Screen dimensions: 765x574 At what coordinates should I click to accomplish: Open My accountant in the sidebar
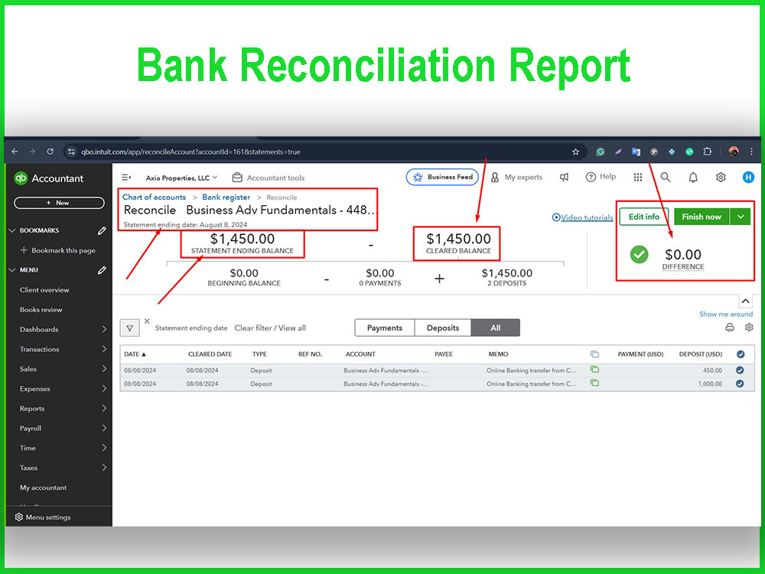(x=43, y=488)
